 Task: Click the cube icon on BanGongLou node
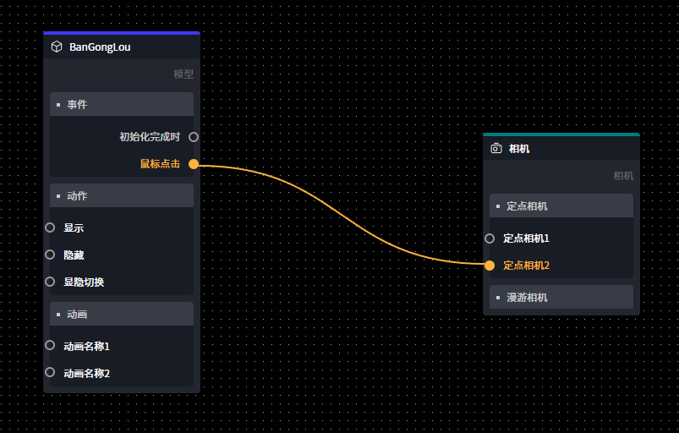click(x=57, y=47)
